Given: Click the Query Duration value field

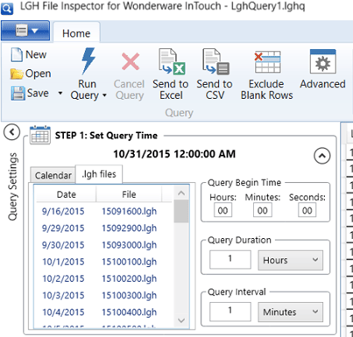Looking at the screenshot, I should coord(230,259).
